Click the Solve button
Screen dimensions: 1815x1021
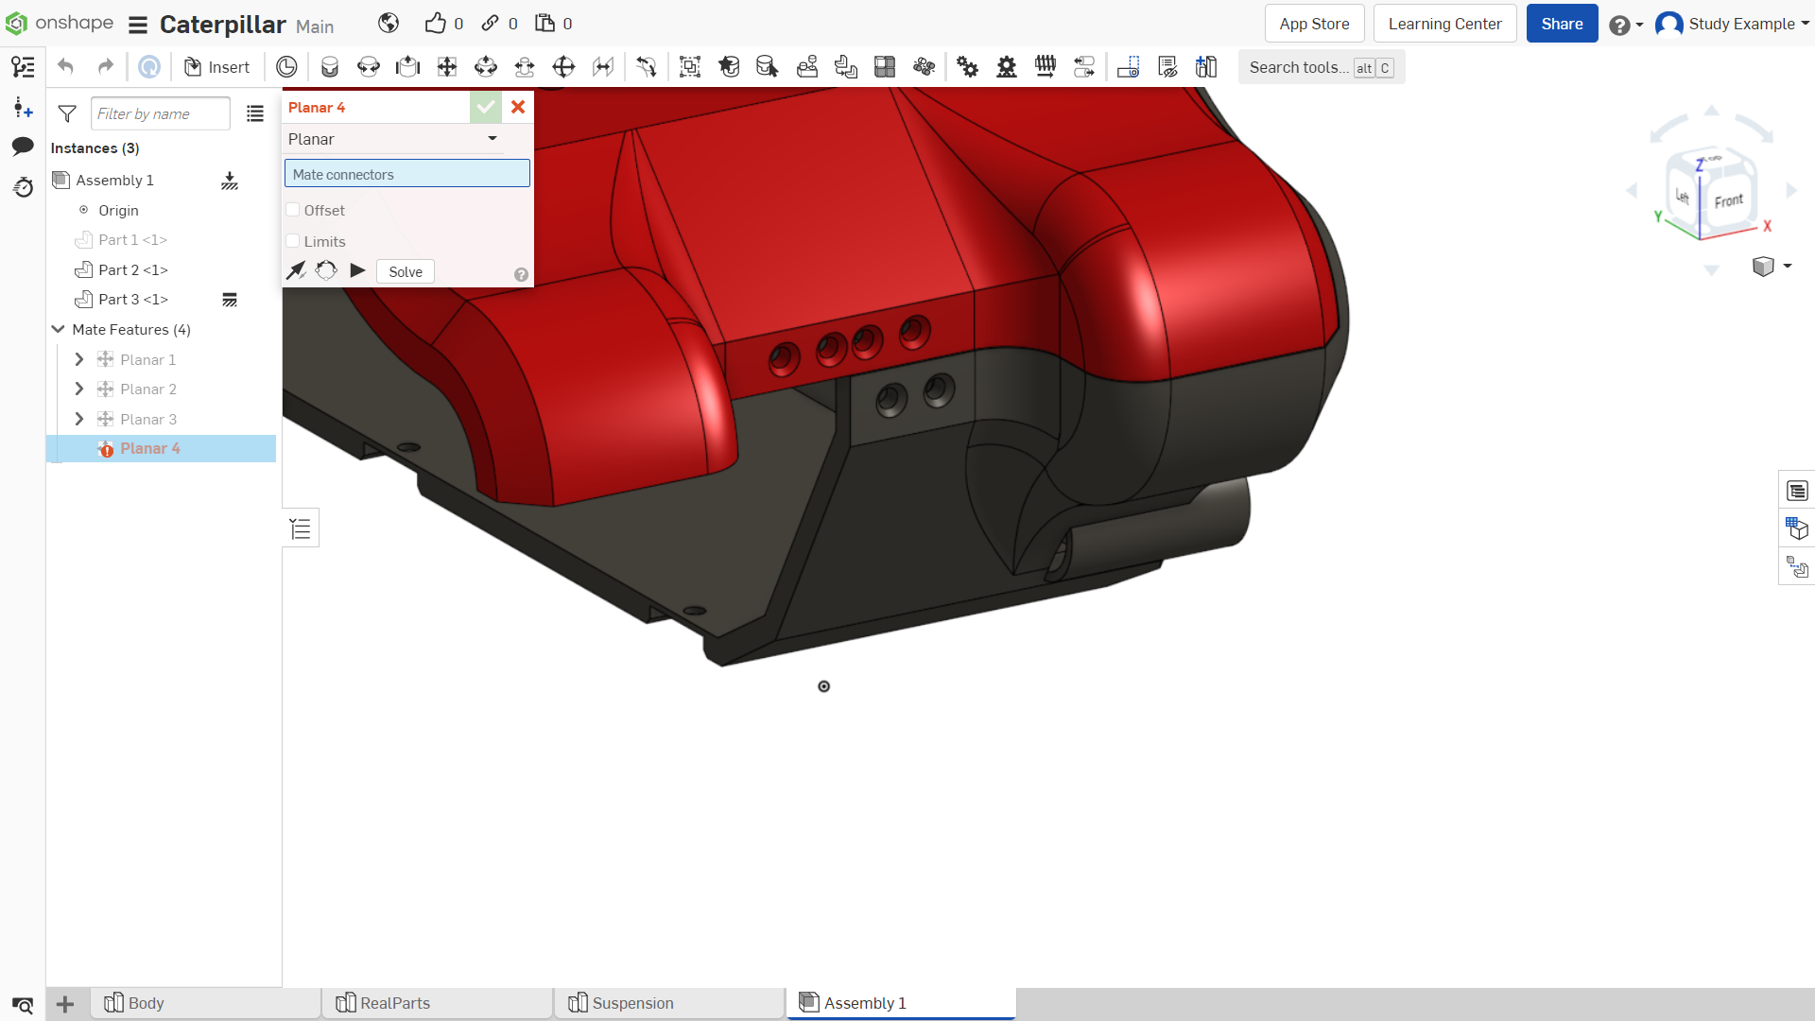click(406, 272)
